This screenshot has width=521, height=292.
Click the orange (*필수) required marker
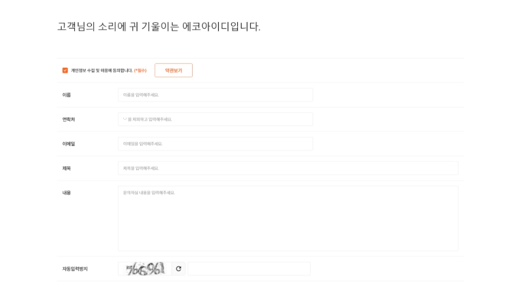point(140,70)
